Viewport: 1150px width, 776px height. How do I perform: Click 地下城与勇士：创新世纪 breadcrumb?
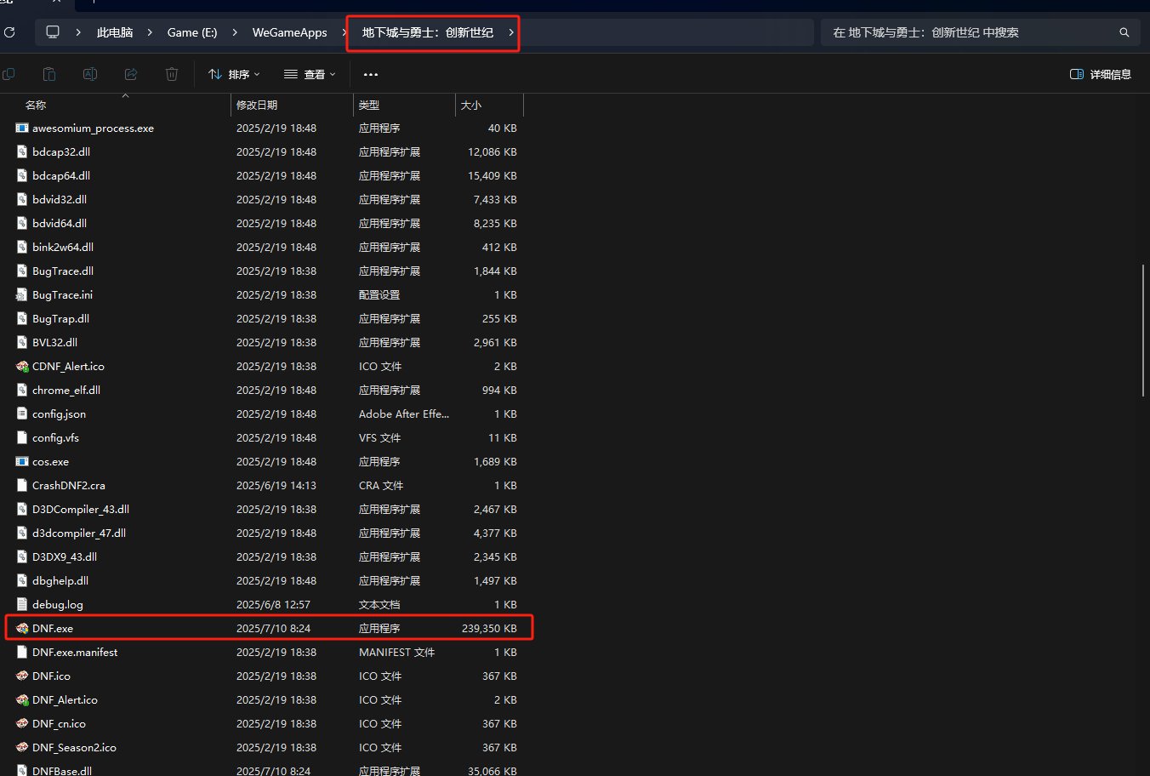428,32
